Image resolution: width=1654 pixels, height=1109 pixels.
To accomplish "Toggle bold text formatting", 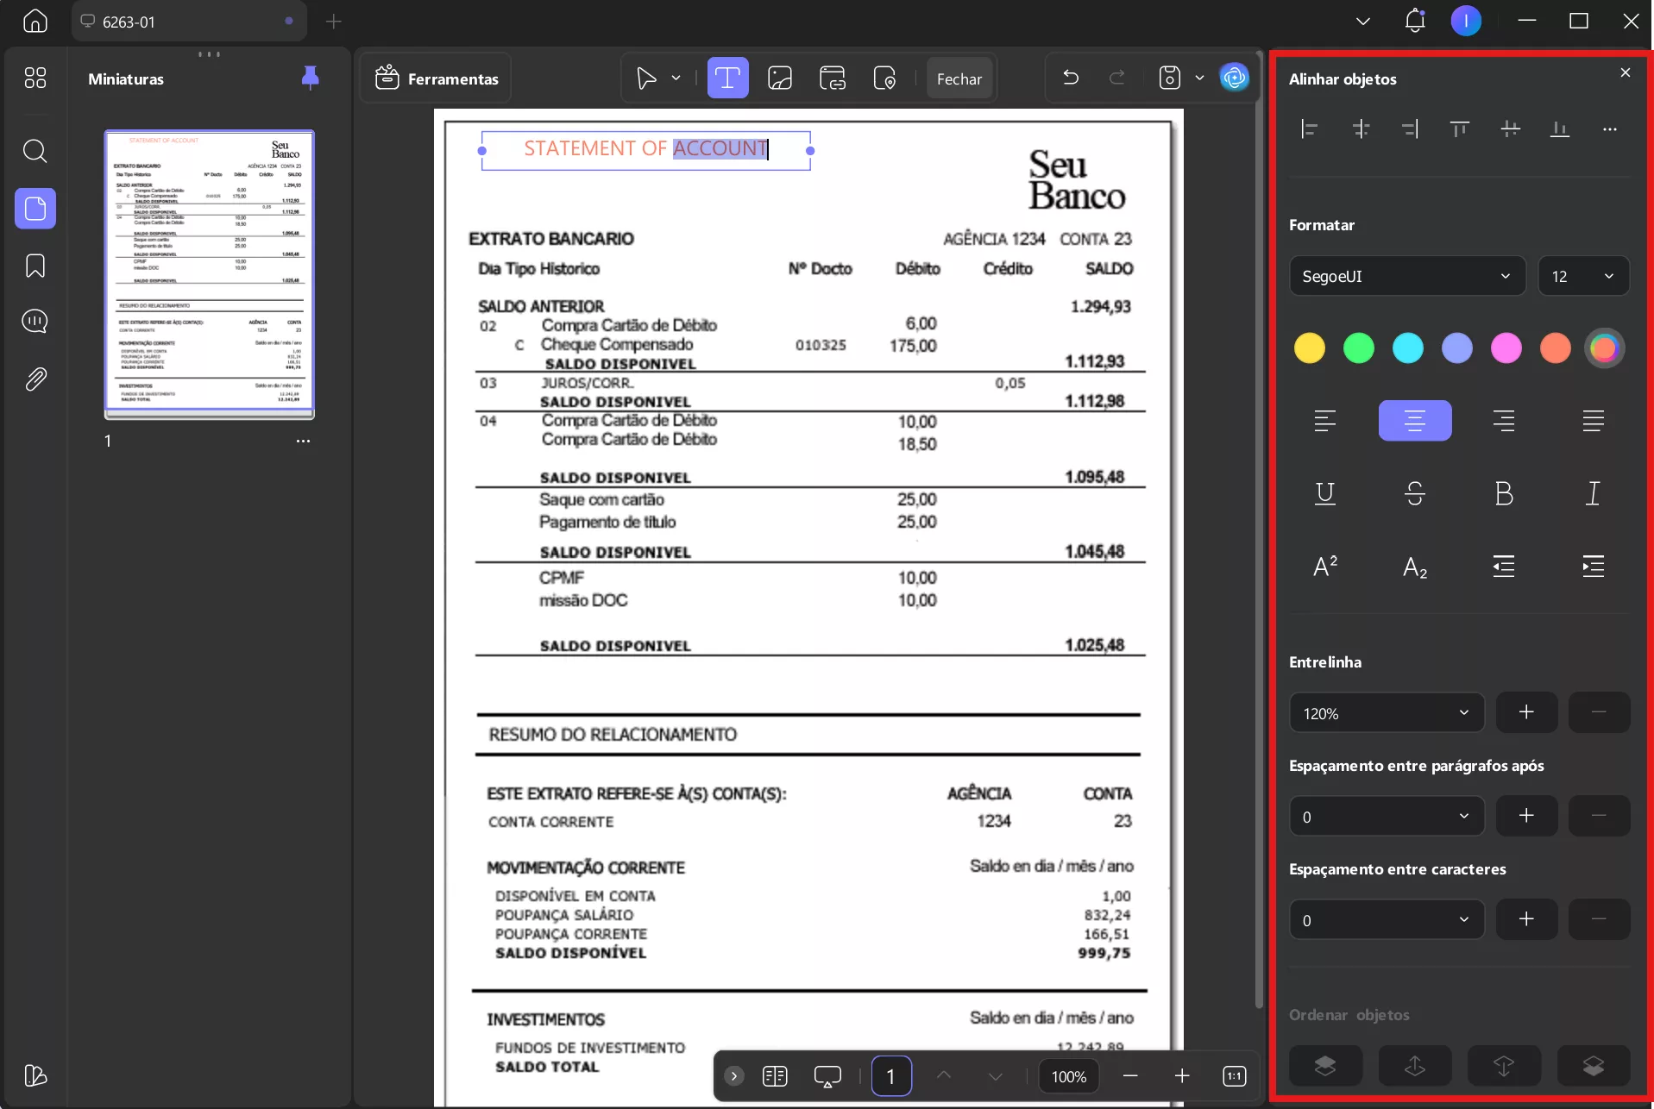I will tap(1503, 493).
